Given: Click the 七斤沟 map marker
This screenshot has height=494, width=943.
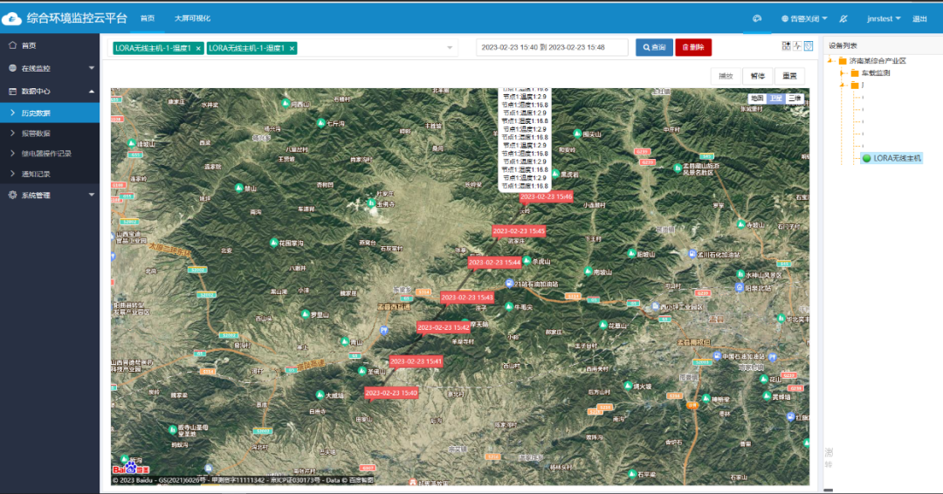Looking at the screenshot, I should click(x=321, y=123).
